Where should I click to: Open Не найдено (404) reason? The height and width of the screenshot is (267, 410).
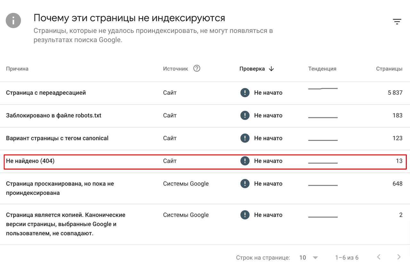coord(30,161)
